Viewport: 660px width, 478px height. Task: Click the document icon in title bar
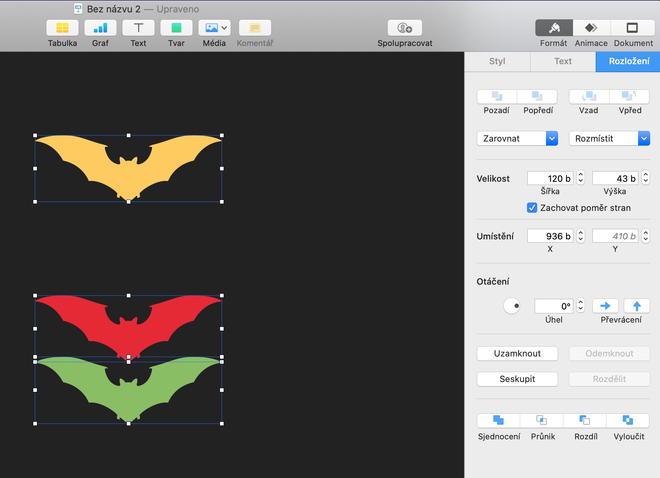(78, 9)
